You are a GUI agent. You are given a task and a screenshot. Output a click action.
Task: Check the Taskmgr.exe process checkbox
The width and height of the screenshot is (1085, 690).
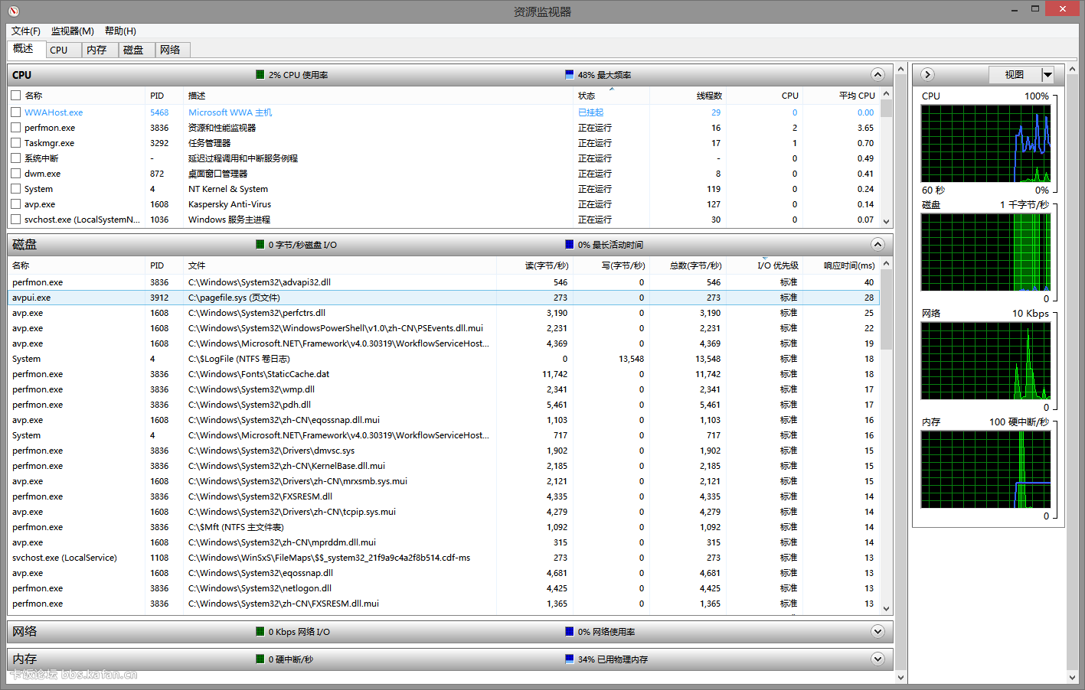[x=16, y=143]
